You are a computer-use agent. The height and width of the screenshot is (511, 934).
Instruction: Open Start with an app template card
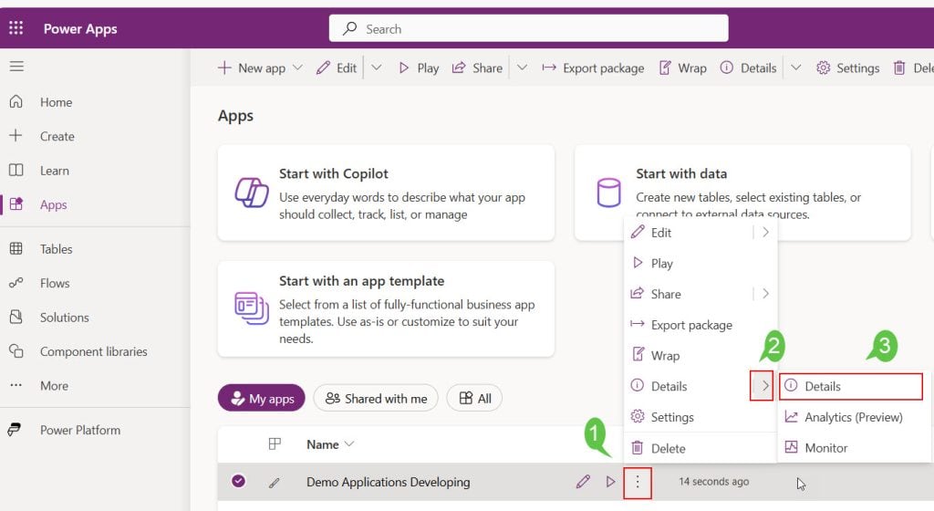pyautogui.click(x=386, y=309)
